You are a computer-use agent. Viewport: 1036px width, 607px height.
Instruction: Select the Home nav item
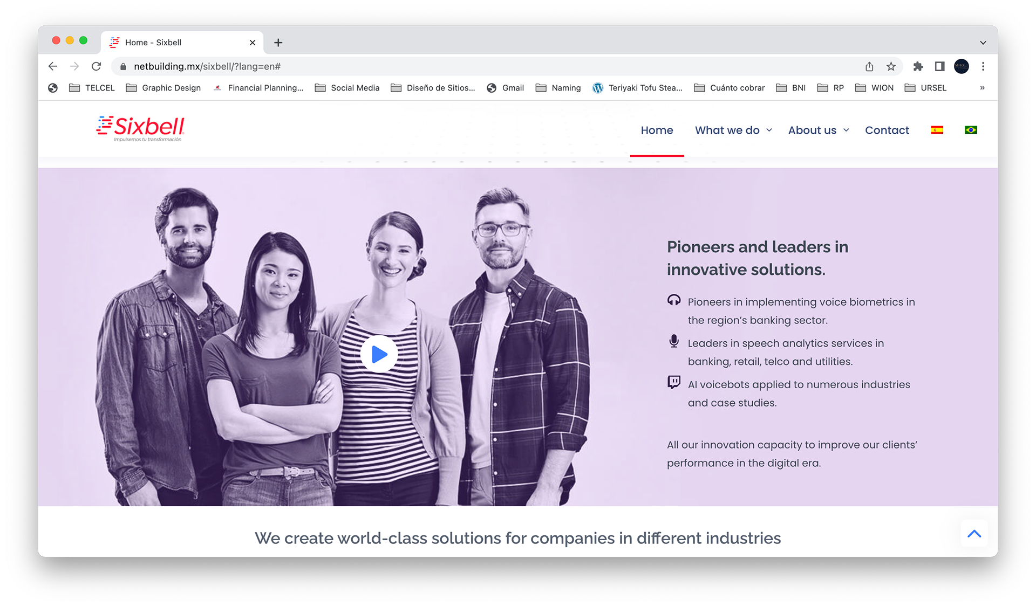(x=657, y=130)
